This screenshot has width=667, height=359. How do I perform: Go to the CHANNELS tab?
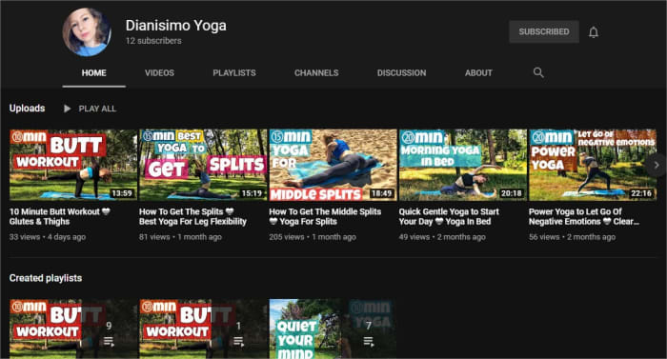coord(316,72)
